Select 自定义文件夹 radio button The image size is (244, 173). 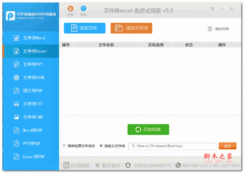pyautogui.click(x=101, y=146)
